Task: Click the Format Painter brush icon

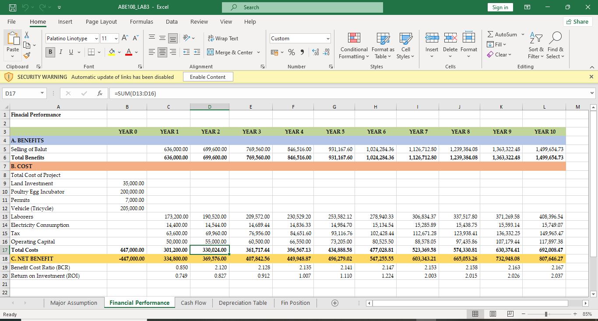Action: (x=26, y=55)
